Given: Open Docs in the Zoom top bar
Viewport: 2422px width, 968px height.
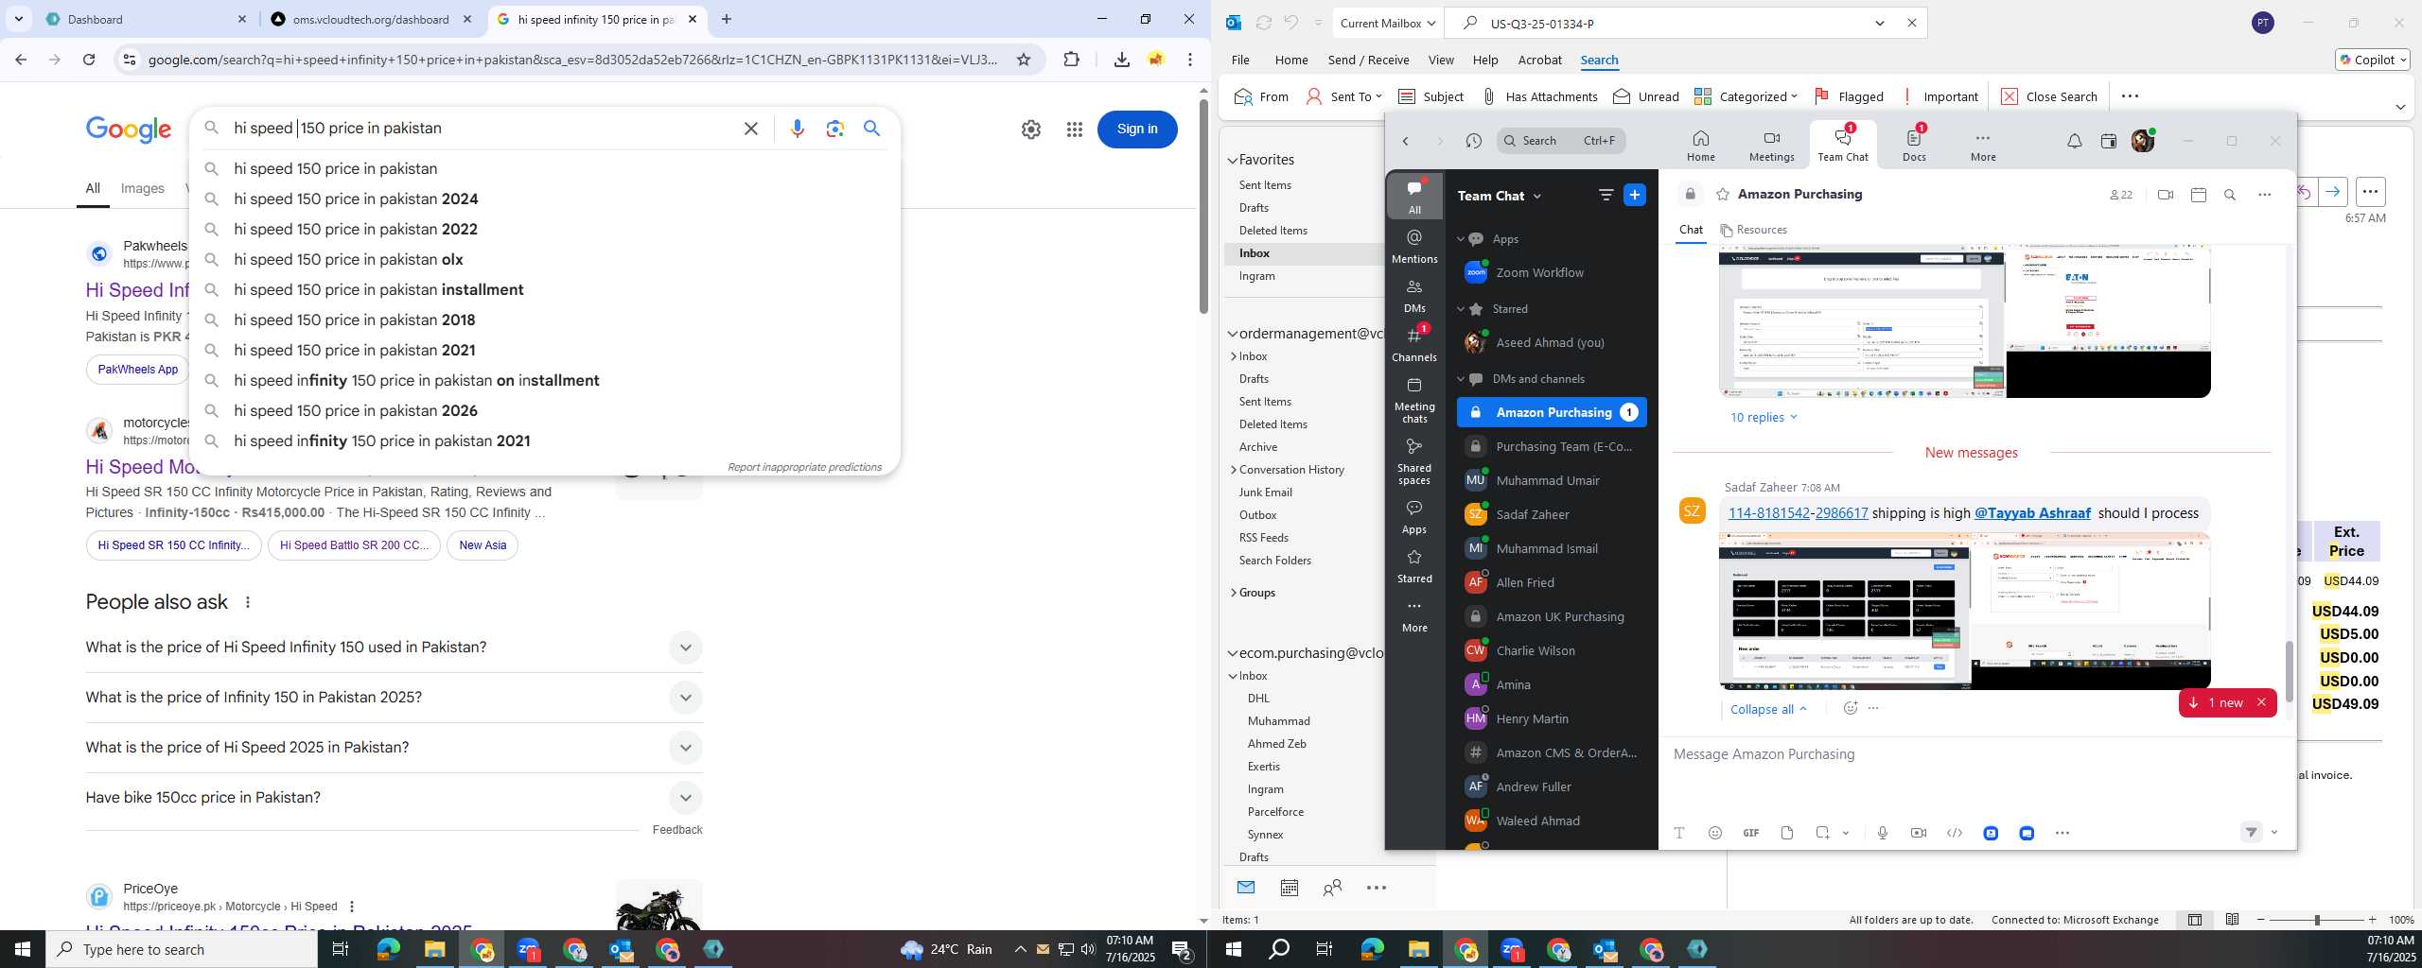Looking at the screenshot, I should [x=1914, y=146].
